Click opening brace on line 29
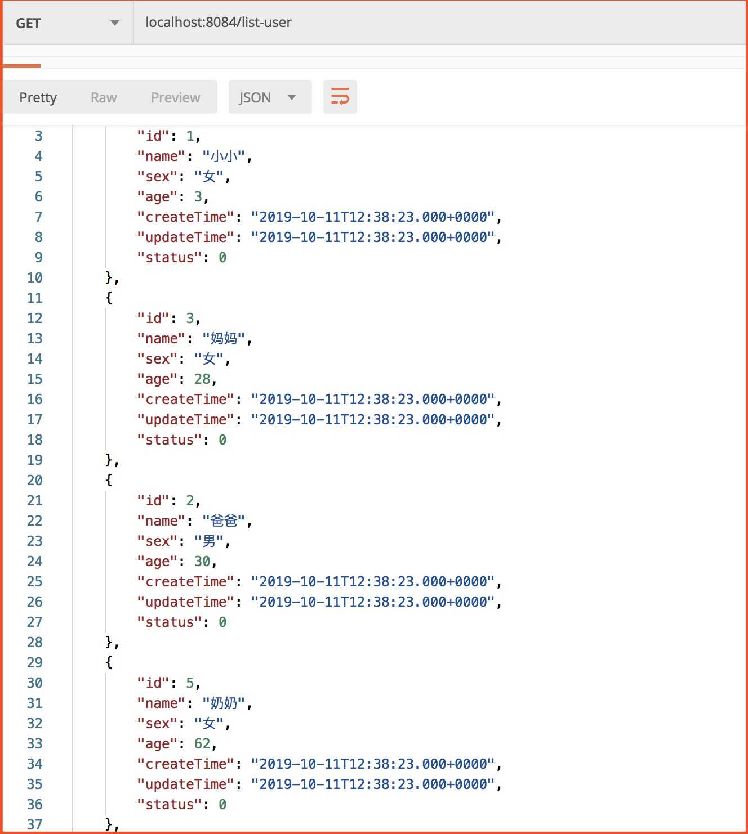The image size is (748, 834). point(109,662)
